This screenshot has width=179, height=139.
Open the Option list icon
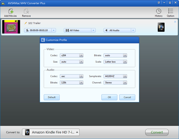click(x=171, y=11)
